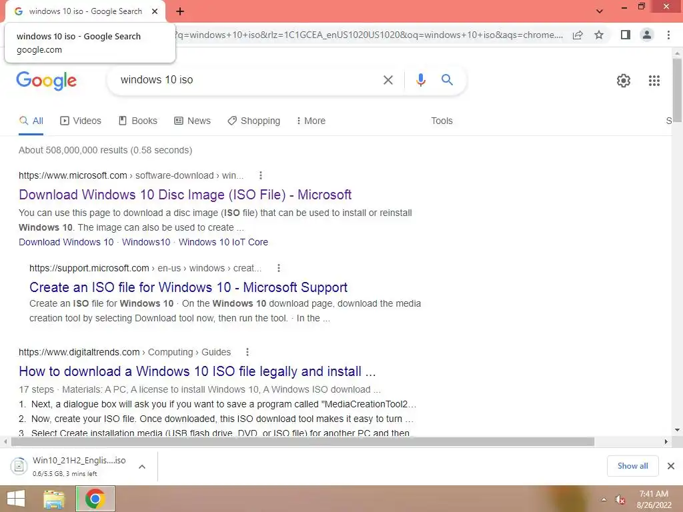Select the All results tab
Viewport: 683px width, 512px height.
click(31, 121)
